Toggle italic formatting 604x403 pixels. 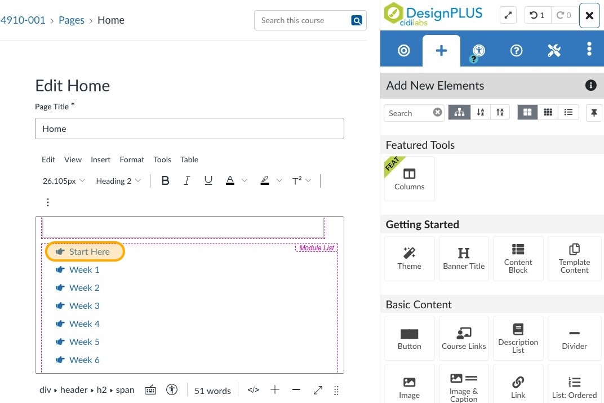[186, 181]
